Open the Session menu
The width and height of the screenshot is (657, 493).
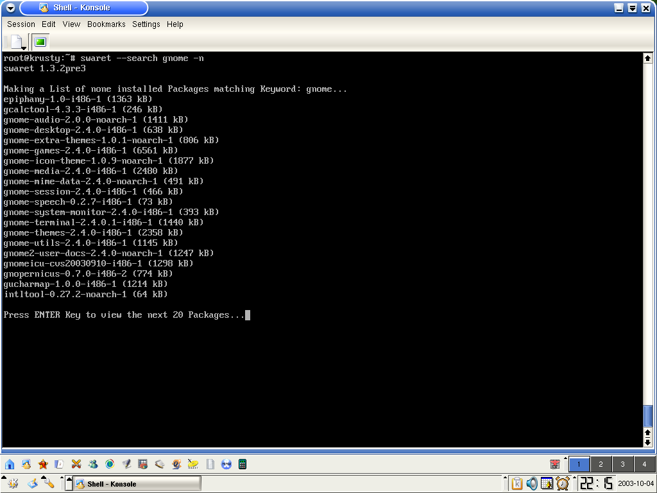coord(21,24)
